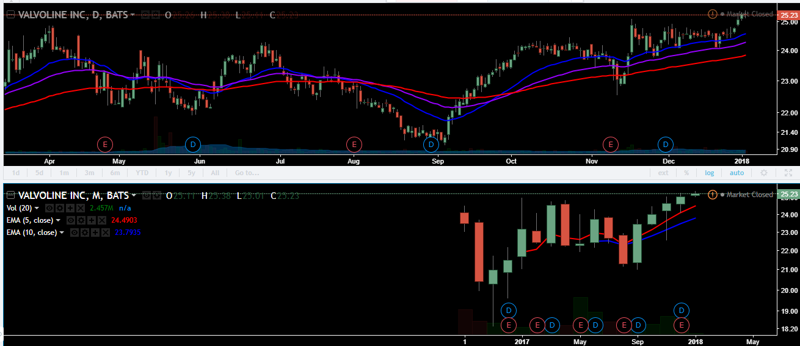Select the 1d time range

coord(16,173)
